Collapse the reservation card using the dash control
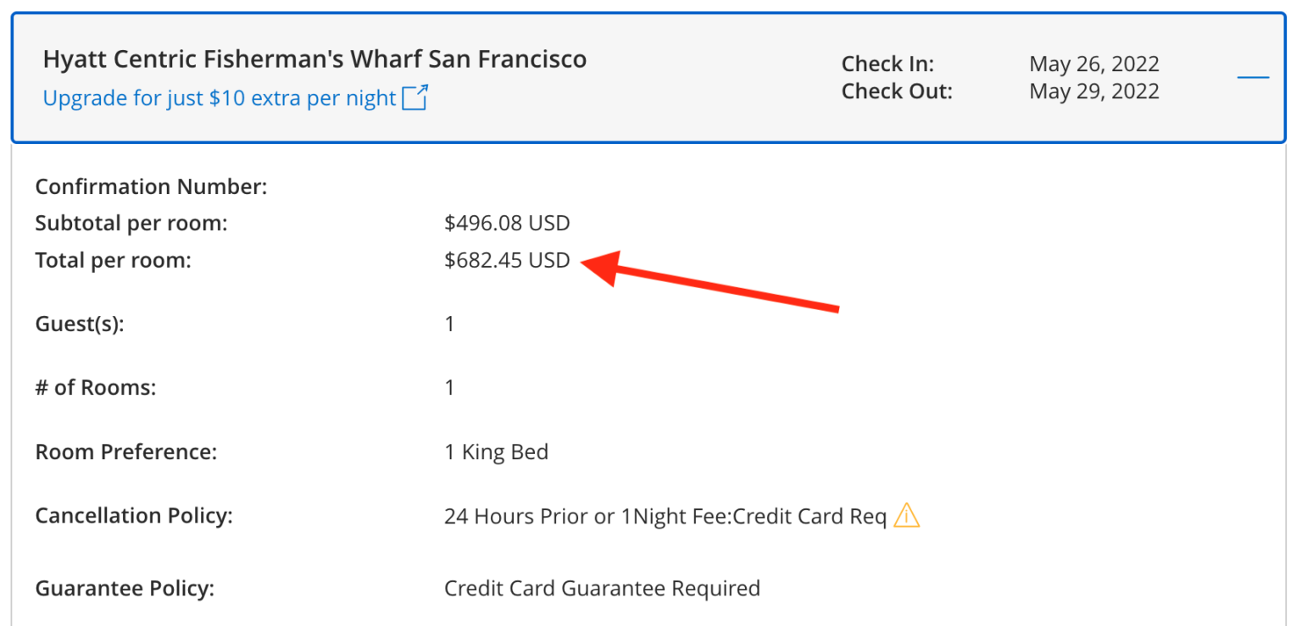The image size is (1302, 626). tap(1253, 76)
